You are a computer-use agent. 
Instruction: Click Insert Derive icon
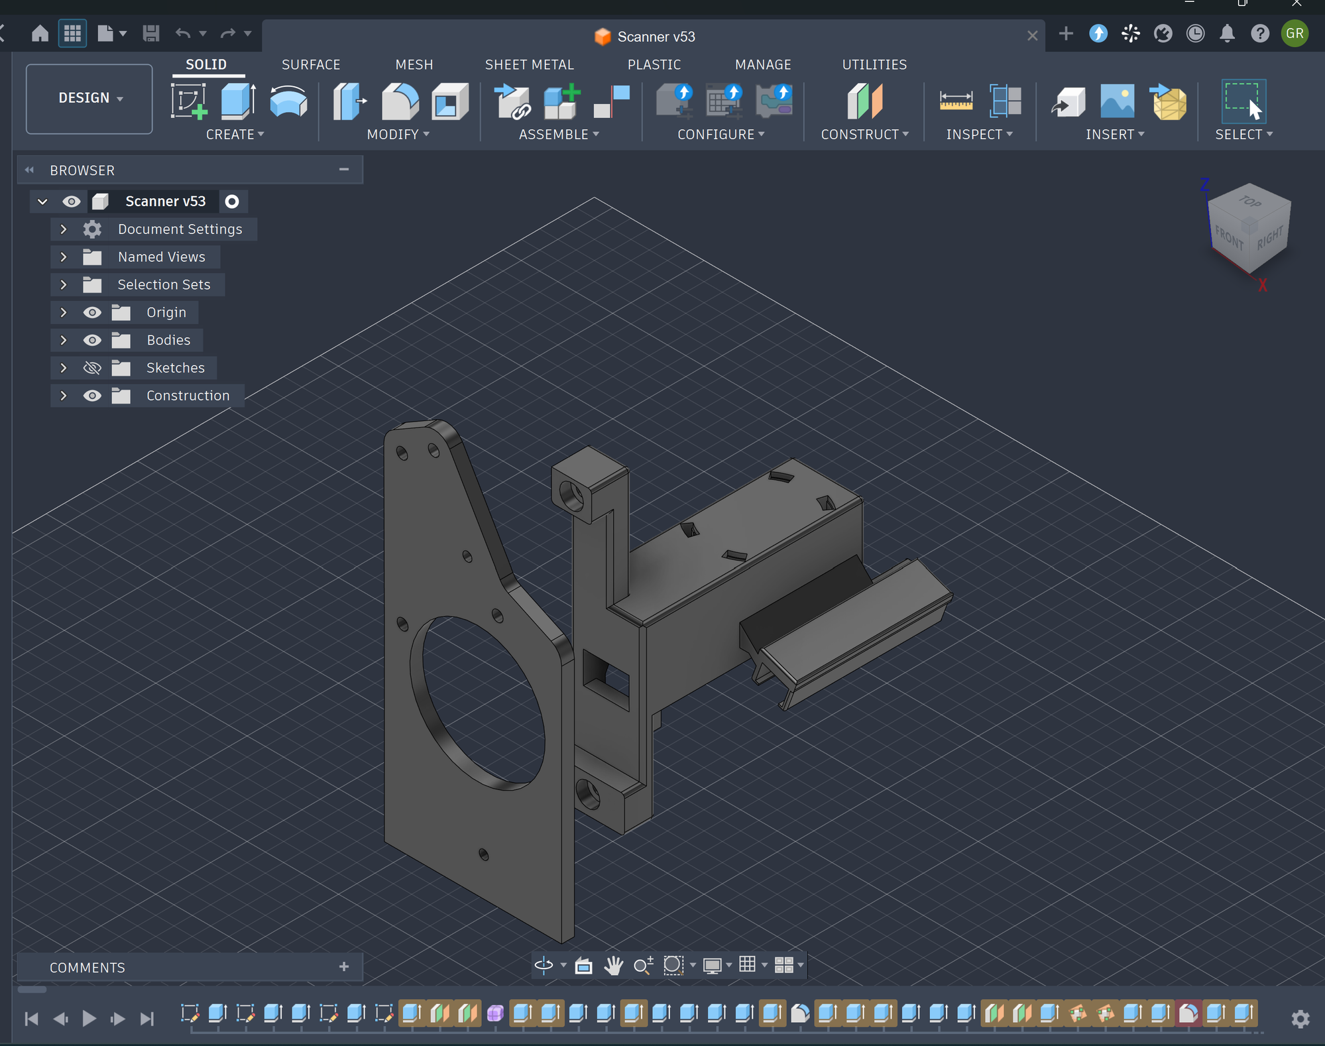pyautogui.click(x=1068, y=101)
